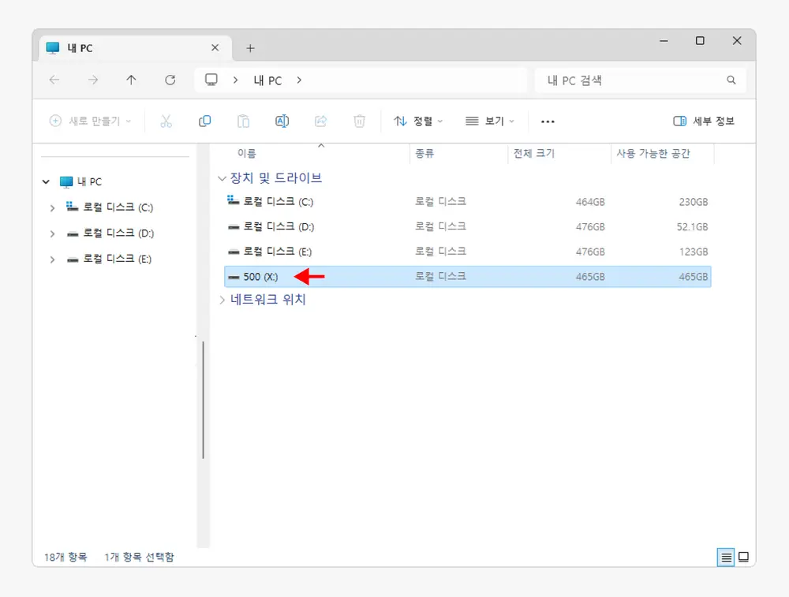The width and height of the screenshot is (789, 597).
Task: Click the 새로 만들기 button
Action: (91, 121)
